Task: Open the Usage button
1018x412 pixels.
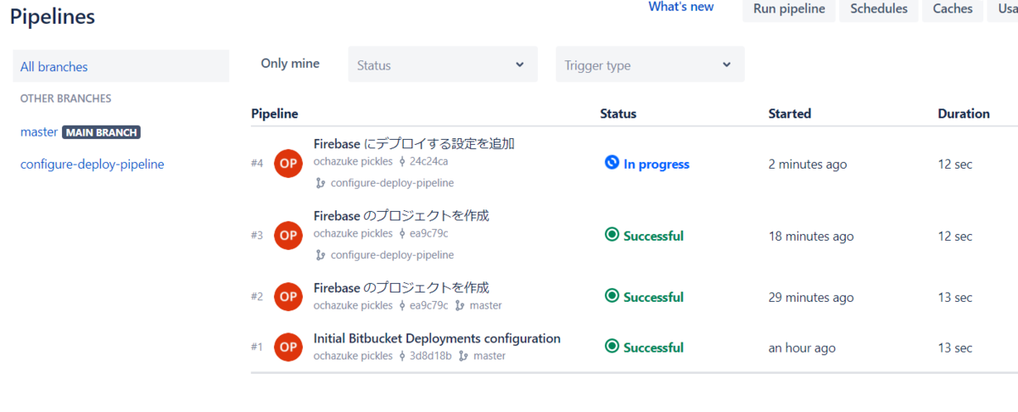Action: [x=1003, y=9]
